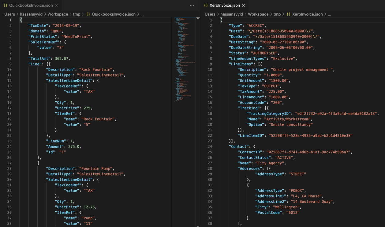Click the "2009-06-06T00:00:00" DueDateString value
This screenshot has width=385, height=227.
click(290, 47)
